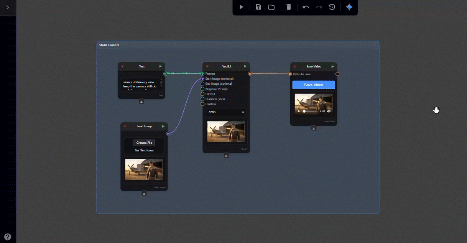Screen dimensions: 467x243
Task: Collapse the Veo3.1 node using its bottom triangle
Action: [x=226, y=156]
